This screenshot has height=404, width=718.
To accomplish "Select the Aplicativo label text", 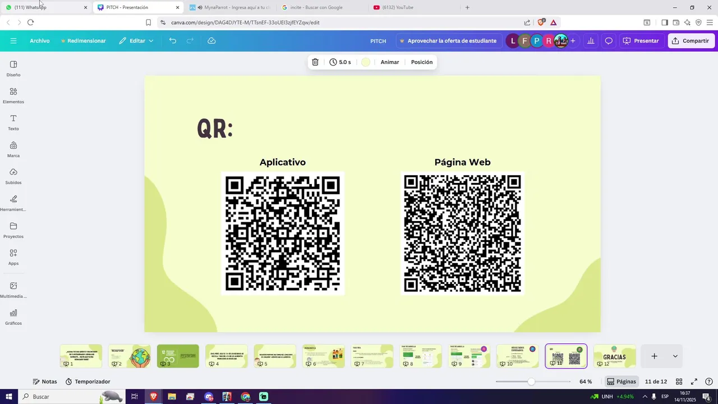I will coord(283,162).
